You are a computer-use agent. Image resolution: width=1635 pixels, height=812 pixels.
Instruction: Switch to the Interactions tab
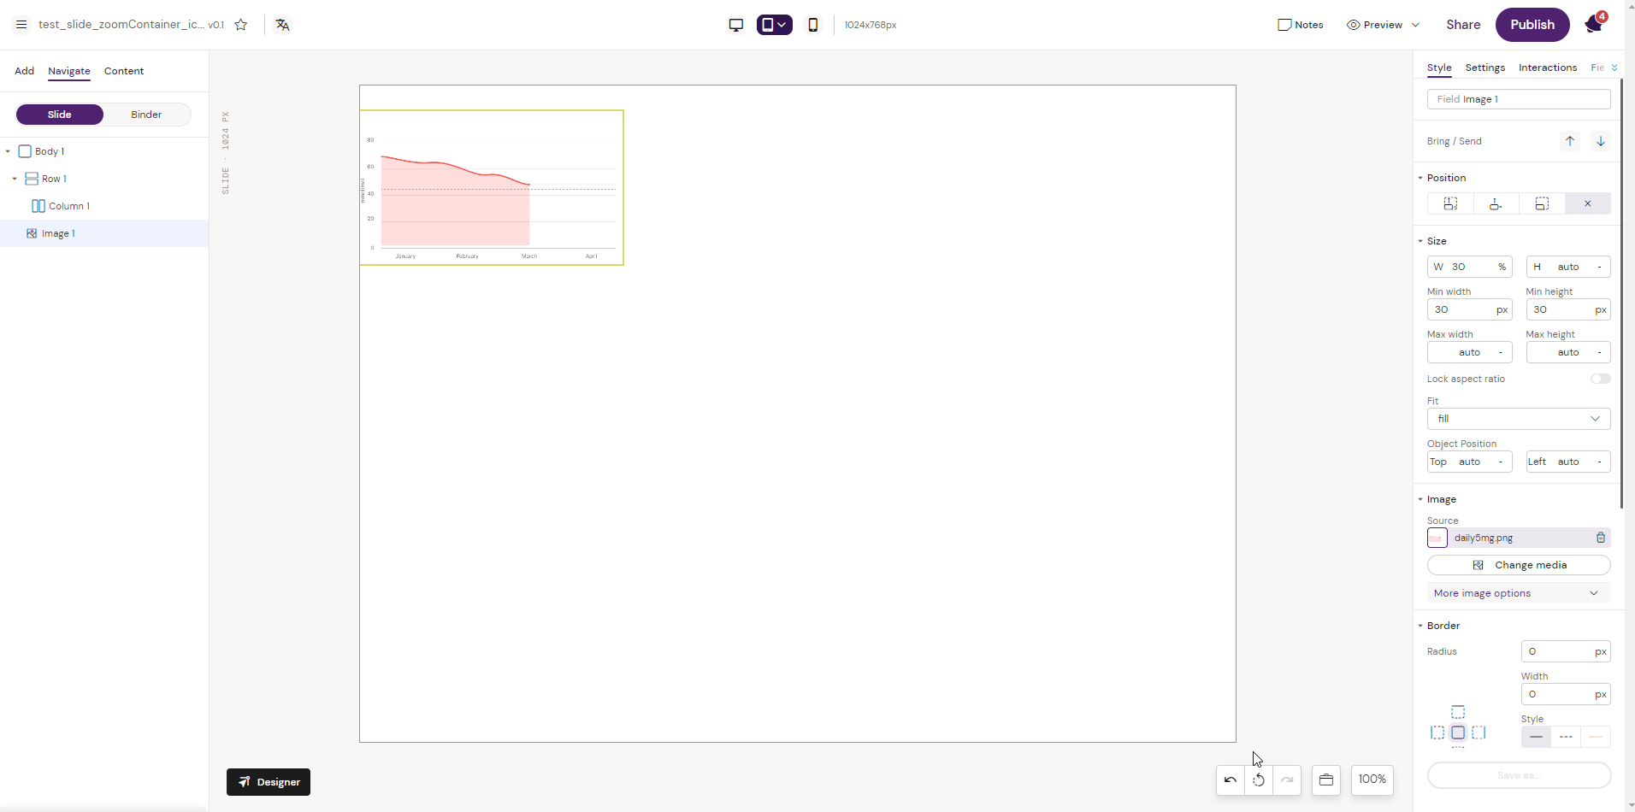click(x=1547, y=68)
